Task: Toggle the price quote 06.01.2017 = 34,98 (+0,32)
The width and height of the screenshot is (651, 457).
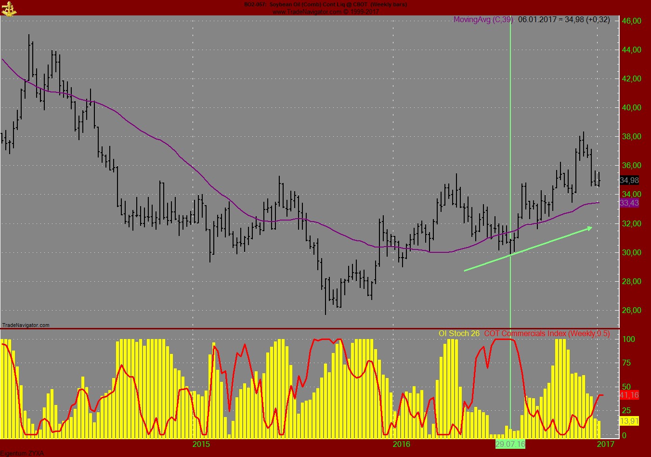Action: [562, 20]
